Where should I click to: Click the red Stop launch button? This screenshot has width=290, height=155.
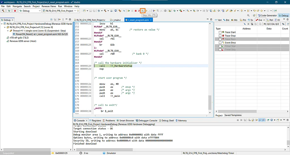point(15,11)
